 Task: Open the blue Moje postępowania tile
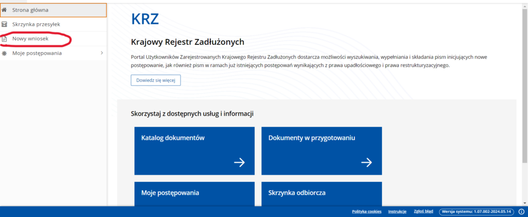(x=194, y=193)
